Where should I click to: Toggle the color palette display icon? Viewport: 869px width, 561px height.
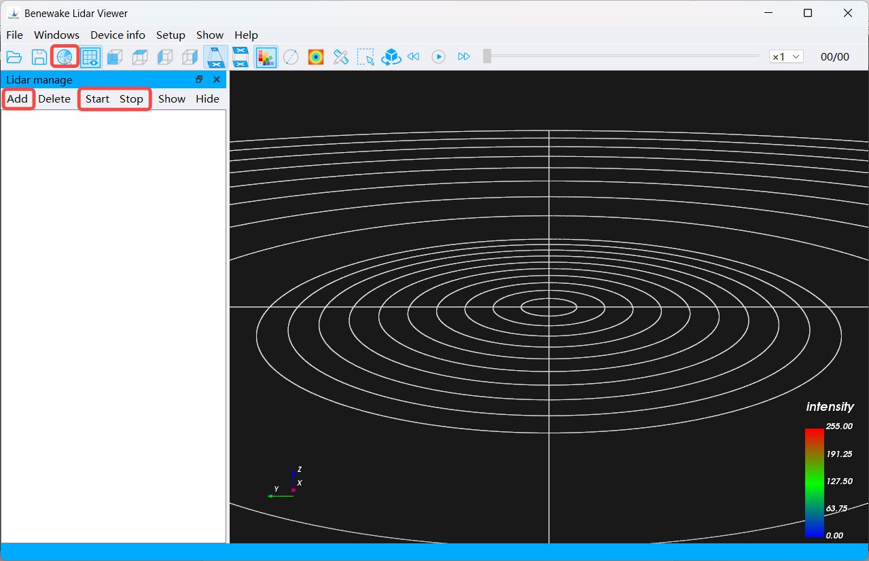266,57
